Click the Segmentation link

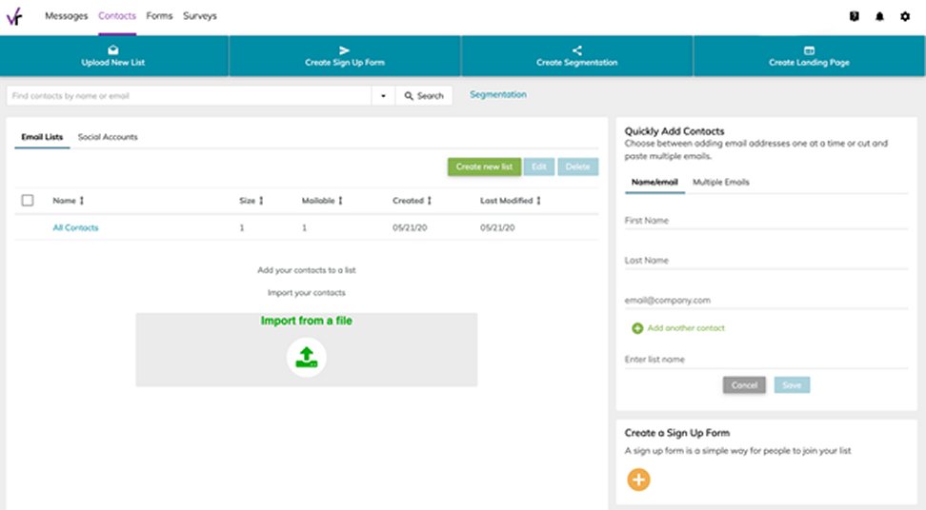click(497, 94)
